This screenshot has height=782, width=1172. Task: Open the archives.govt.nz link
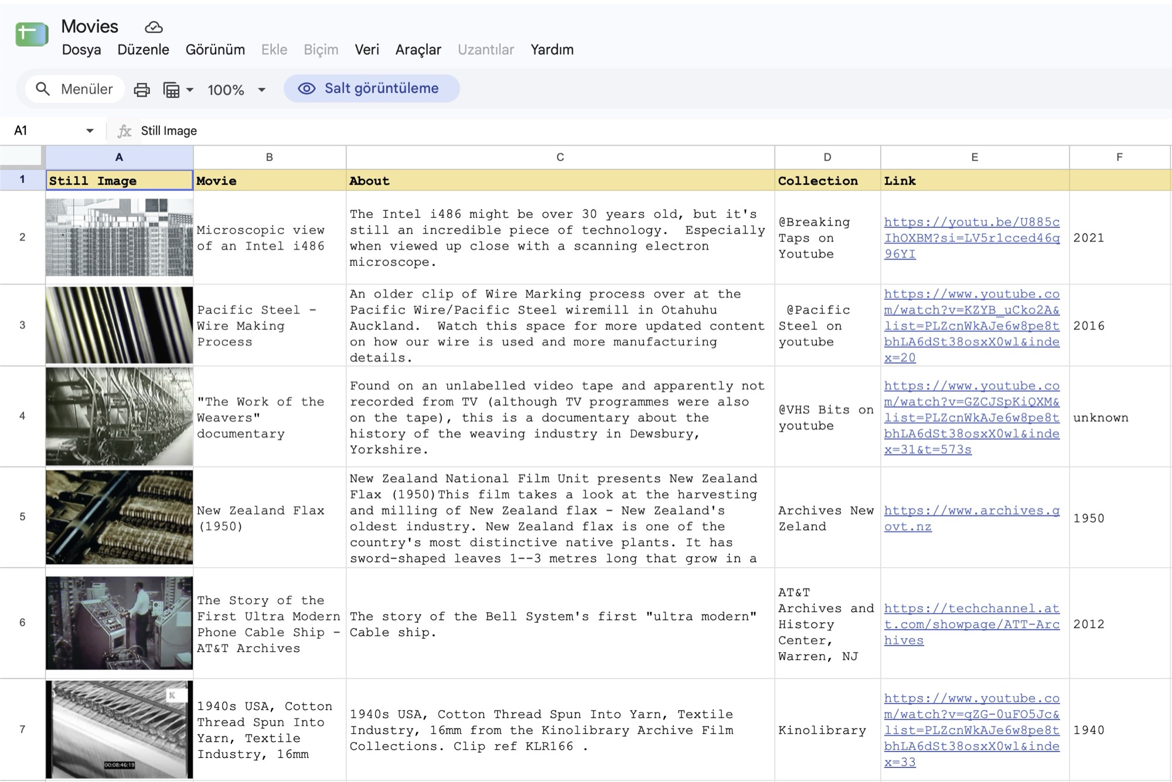pos(972,518)
